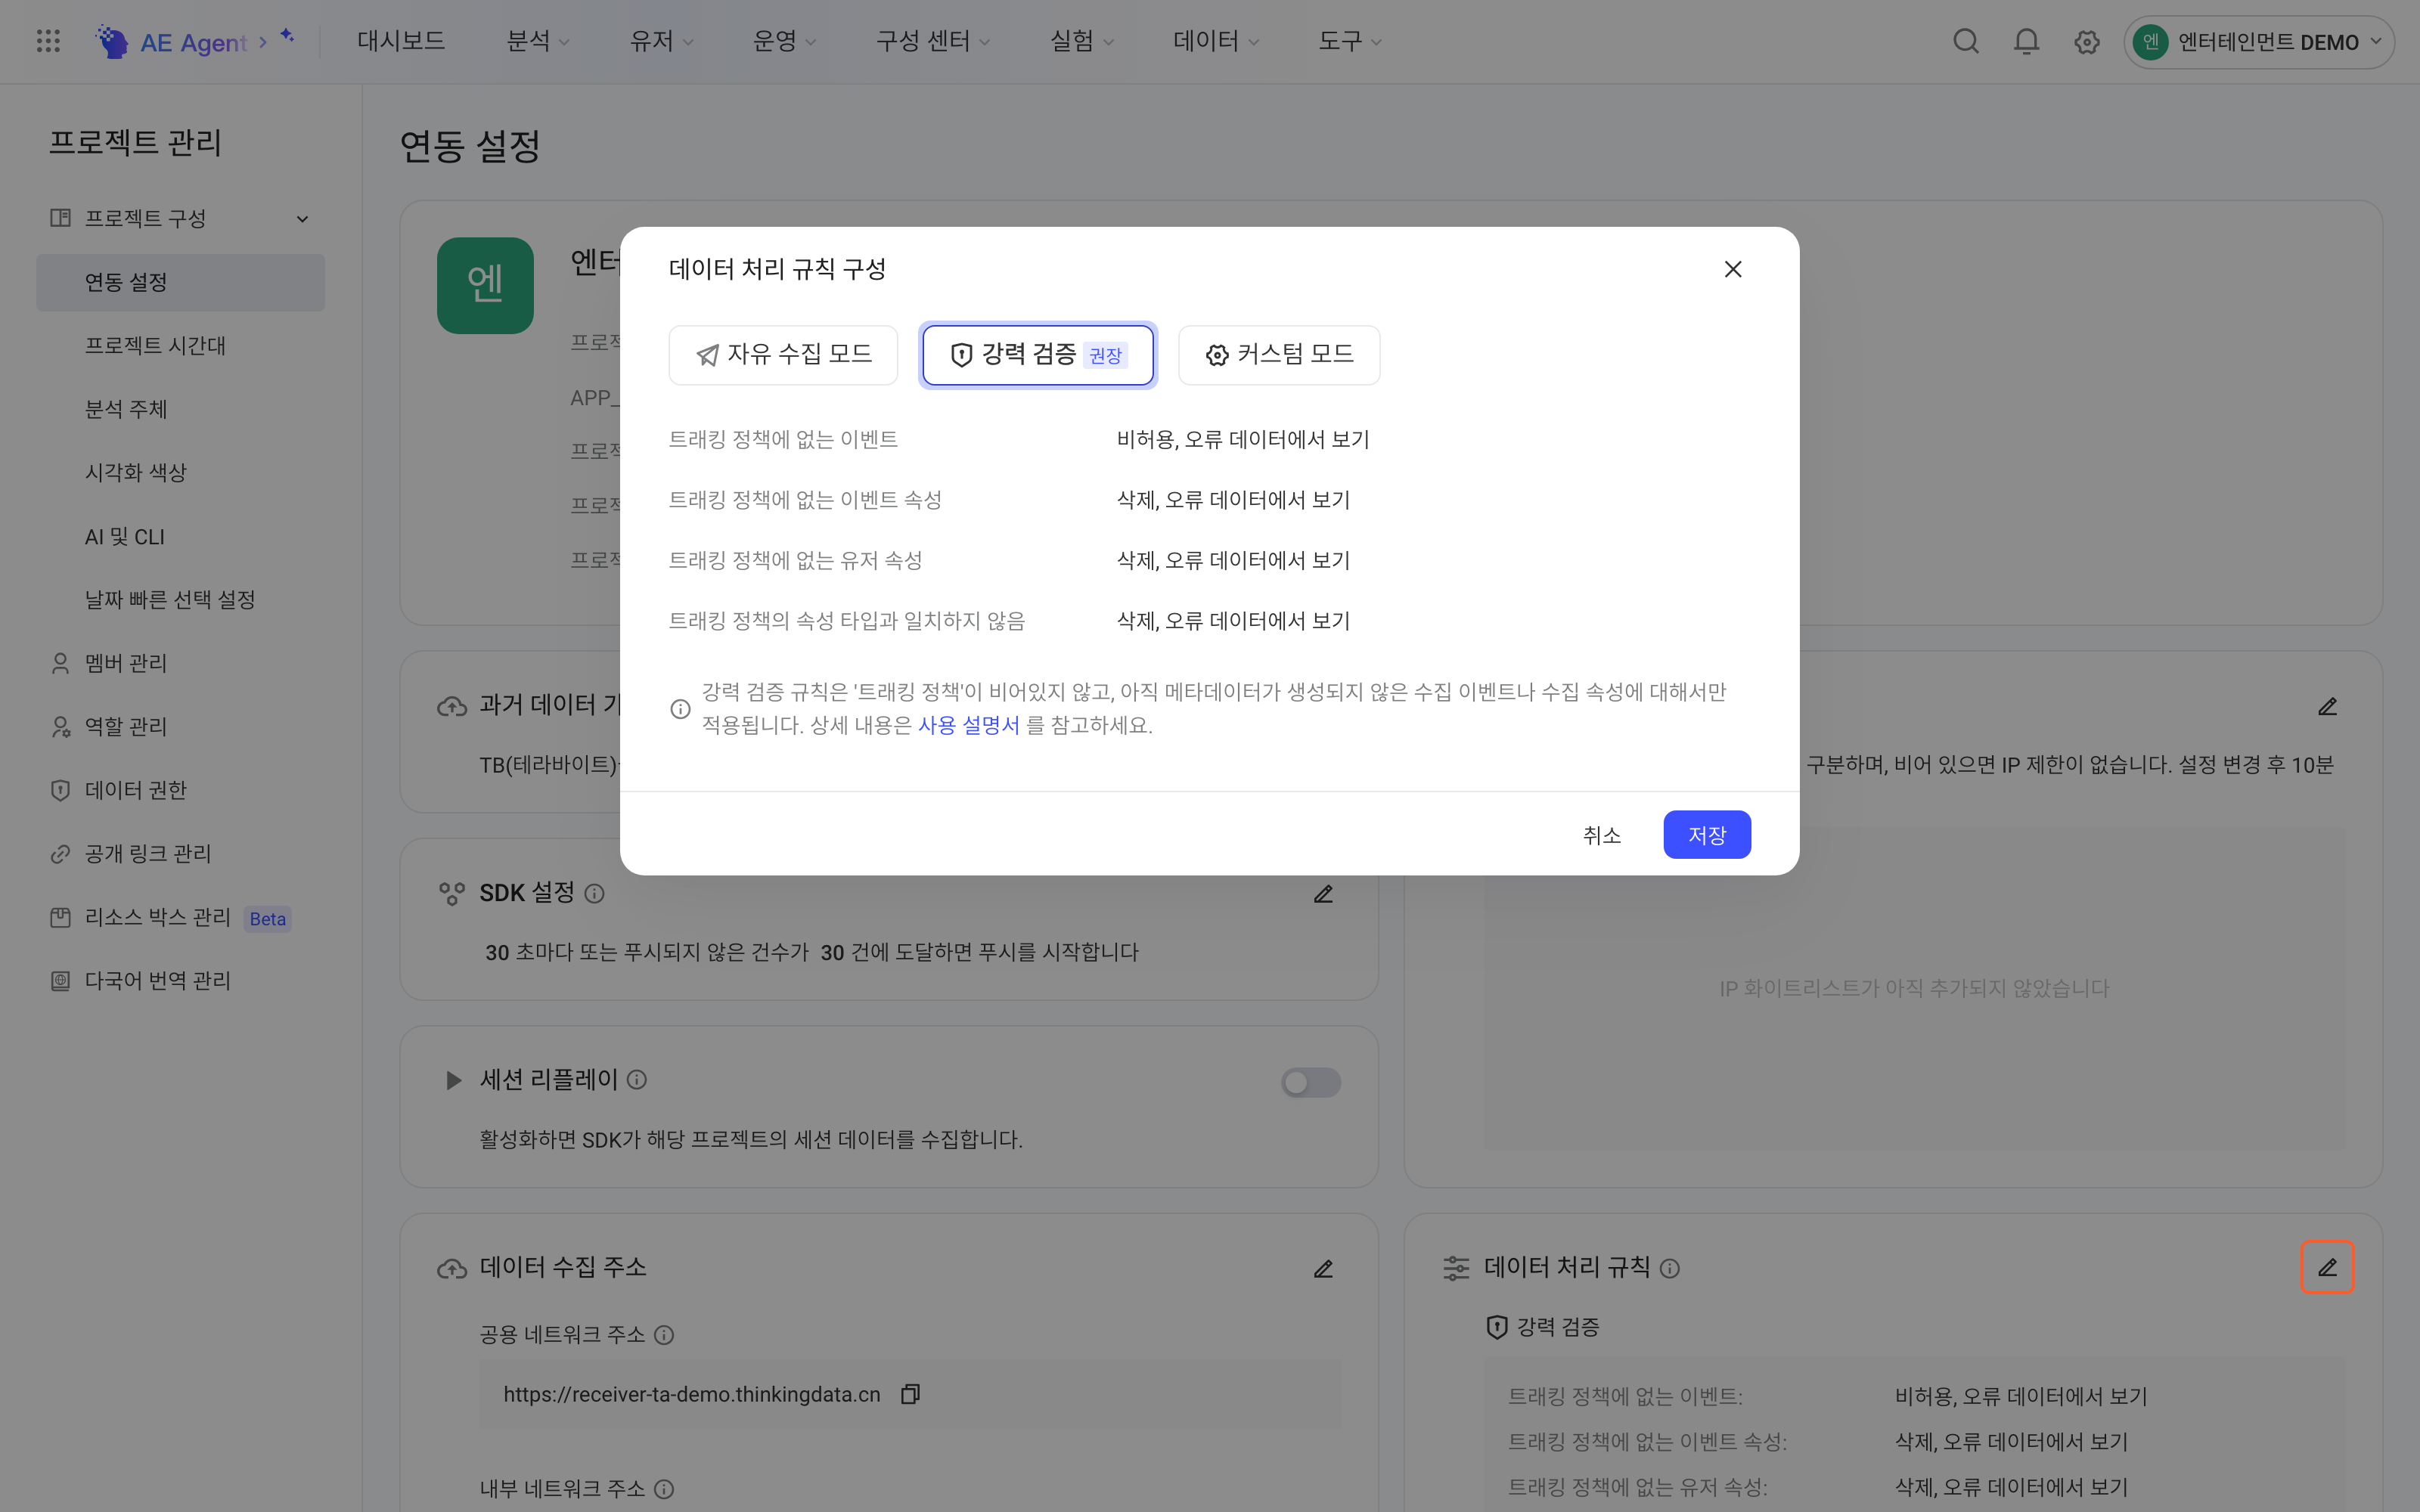
Task: Edit SDK 설정 with pencil icon
Action: 1323,893
